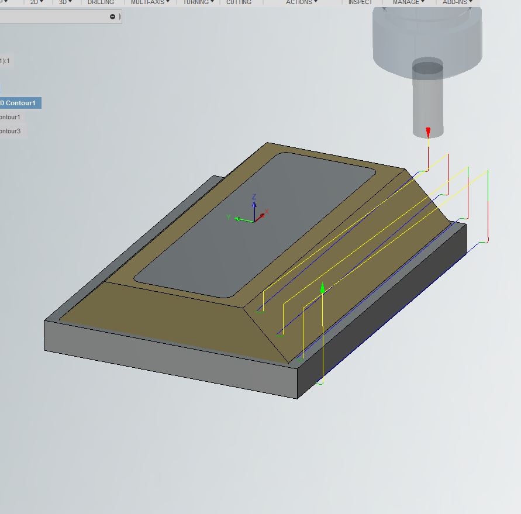Open the TURNING menu
Image resolution: width=521 pixels, height=514 pixels.
click(x=197, y=2)
